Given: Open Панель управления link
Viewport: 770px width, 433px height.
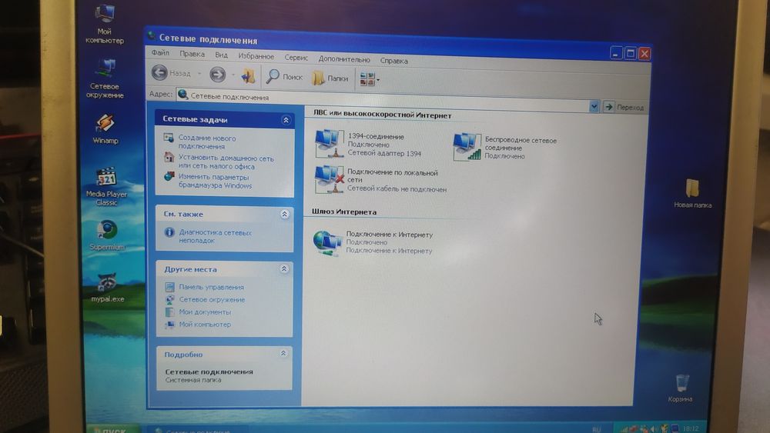Looking at the screenshot, I should [211, 287].
